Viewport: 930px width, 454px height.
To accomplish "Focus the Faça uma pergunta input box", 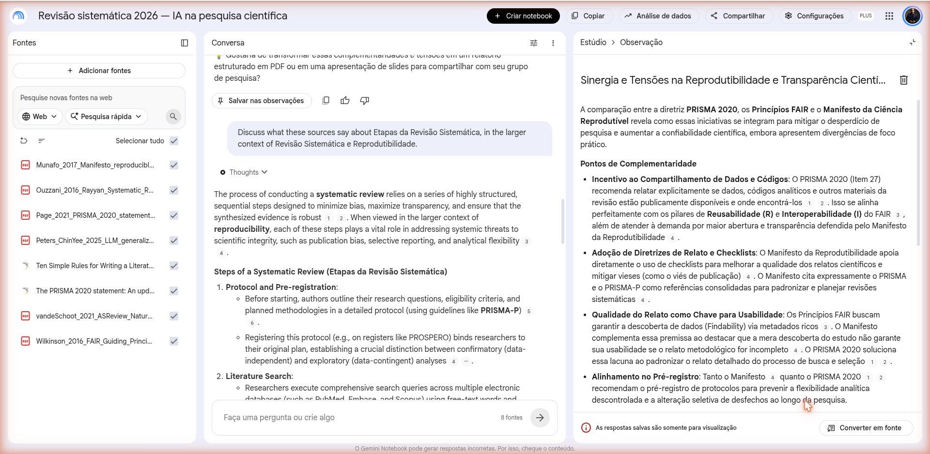I will tap(358, 418).
